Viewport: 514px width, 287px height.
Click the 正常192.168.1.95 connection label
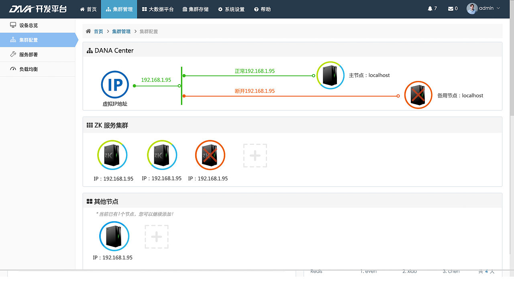pyautogui.click(x=255, y=71)
